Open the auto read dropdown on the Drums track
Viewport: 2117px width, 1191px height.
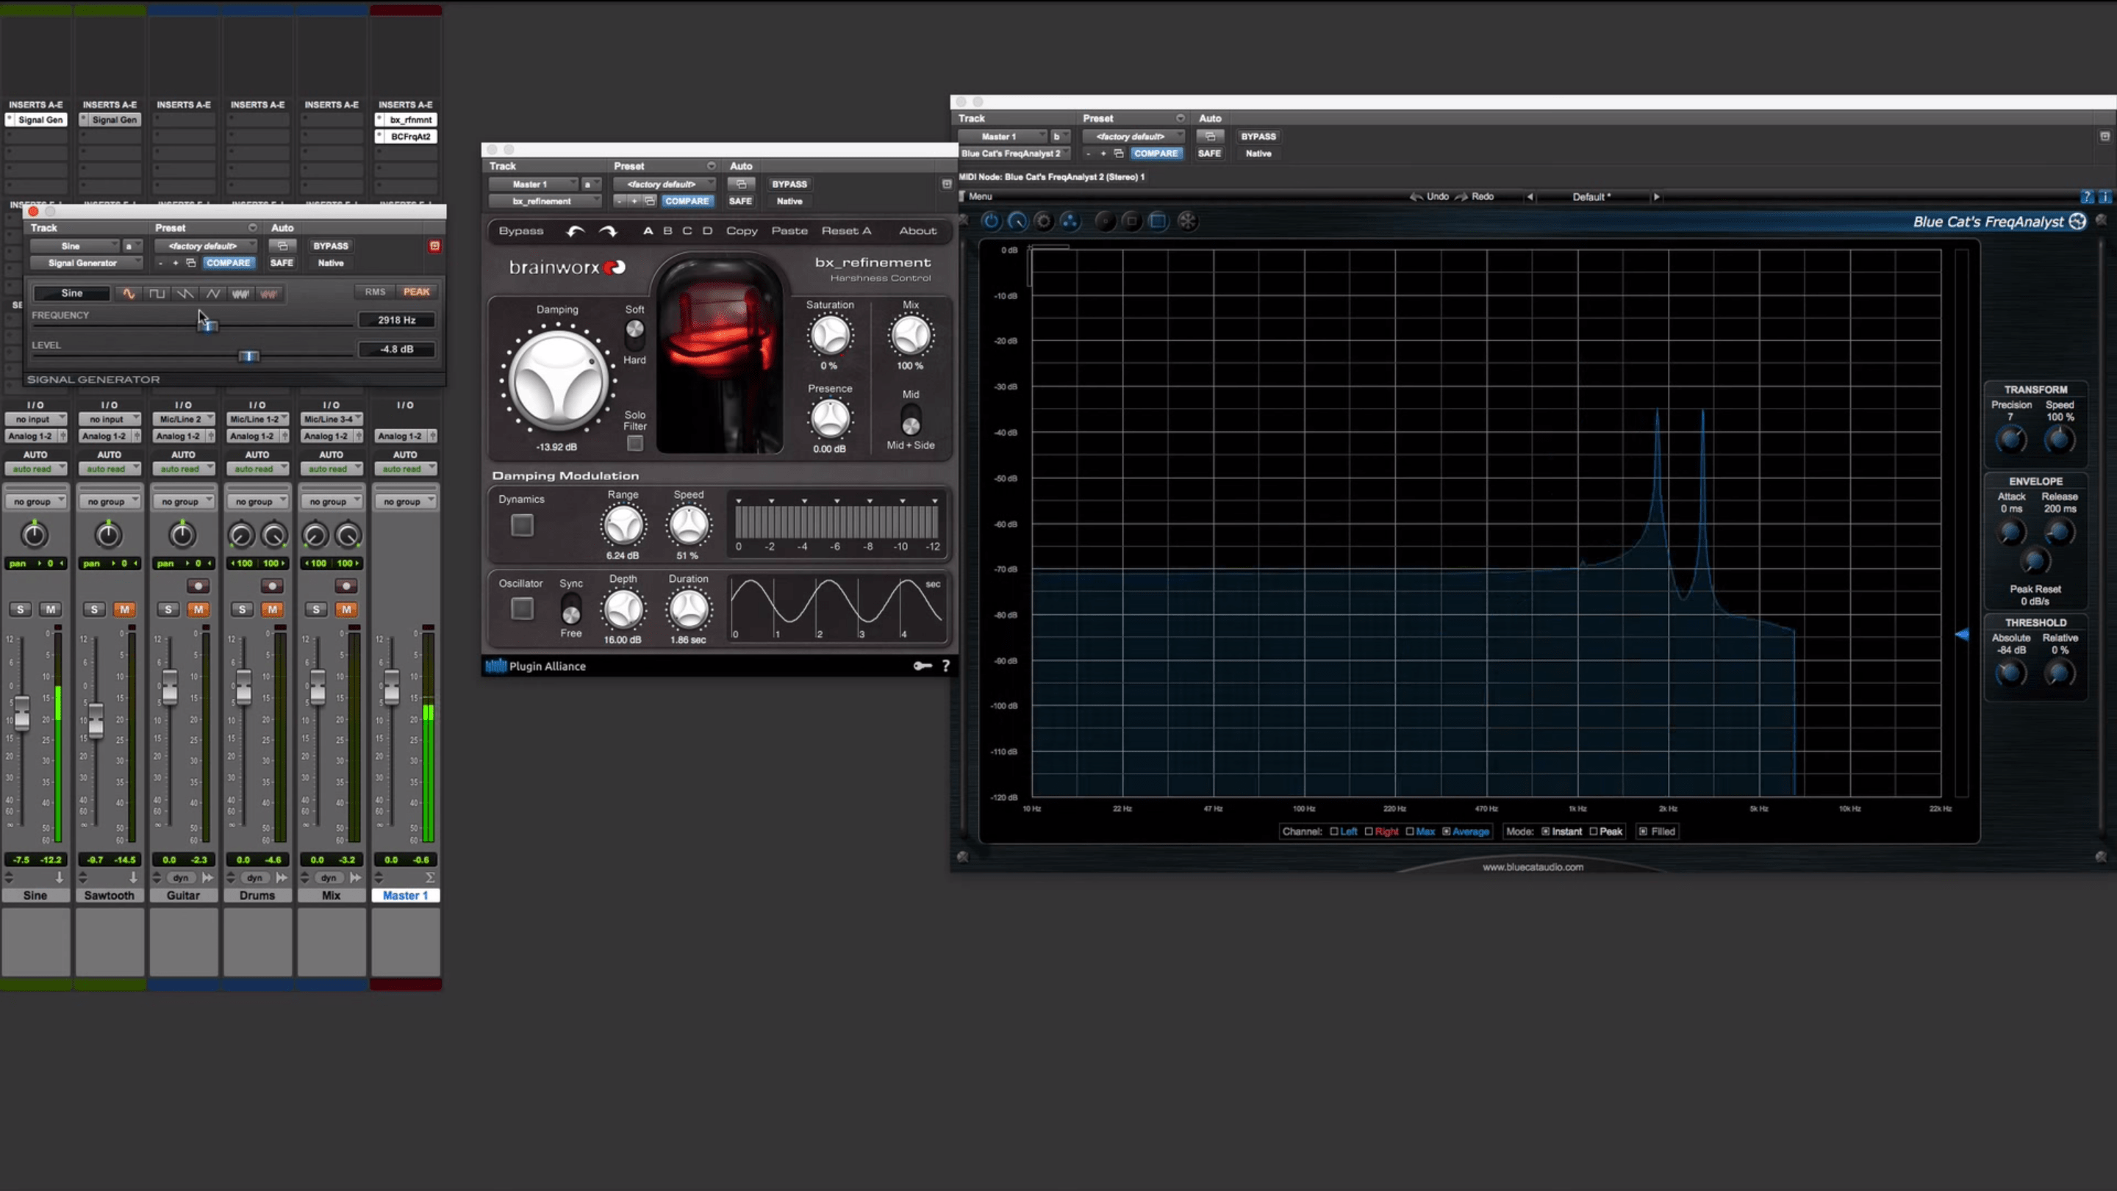click(x=257, y=469)
